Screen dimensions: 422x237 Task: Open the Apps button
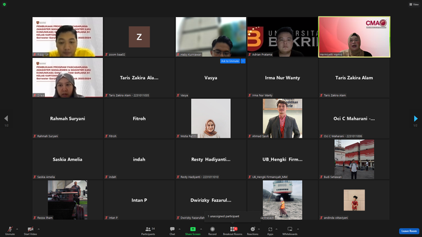tap(270, 230)
